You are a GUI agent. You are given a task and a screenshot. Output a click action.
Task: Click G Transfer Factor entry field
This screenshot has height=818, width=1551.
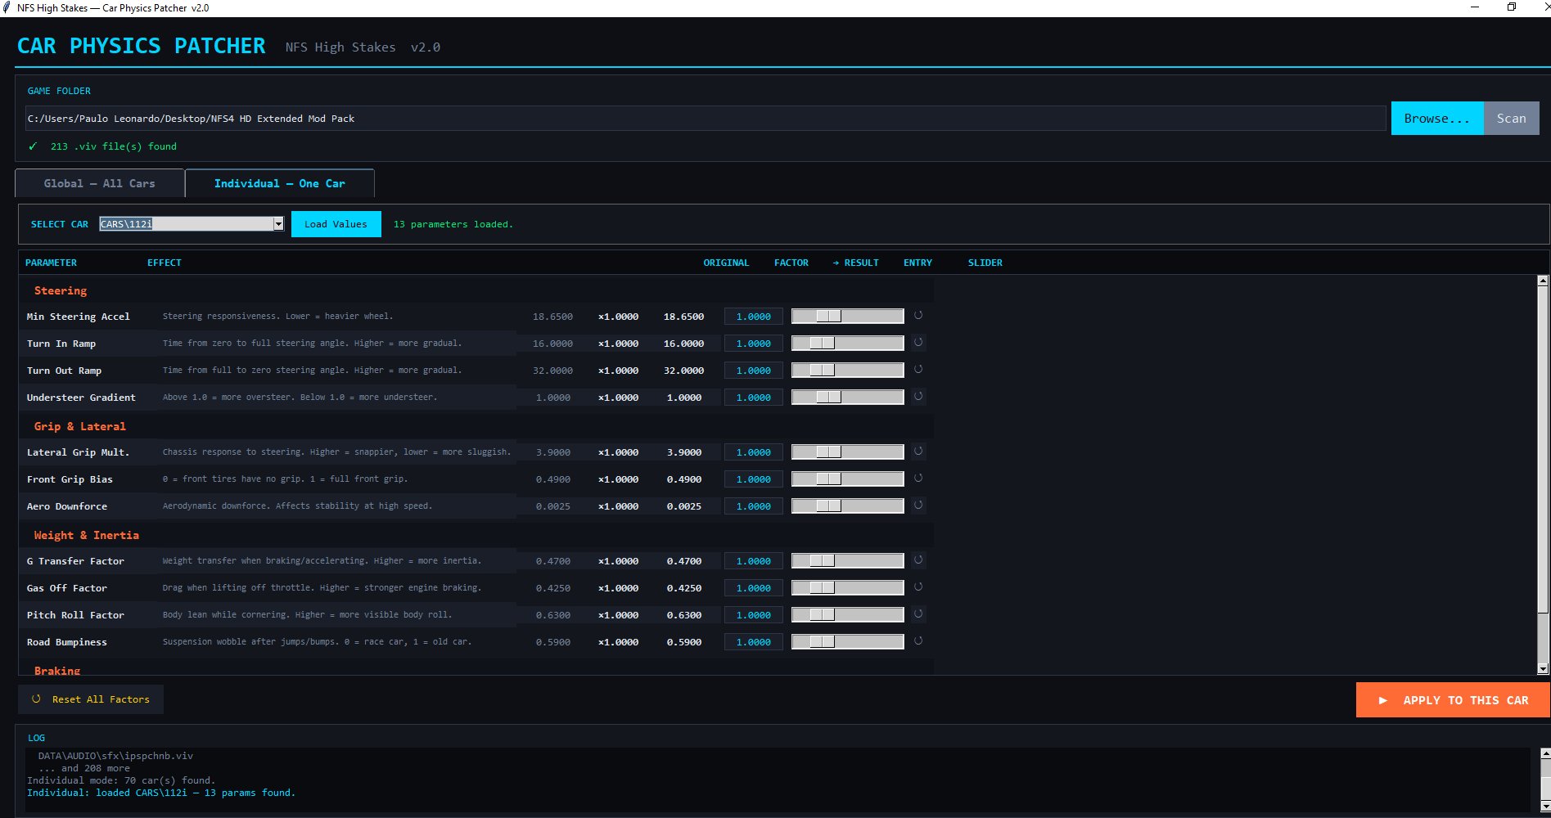(x=753, y=561)
